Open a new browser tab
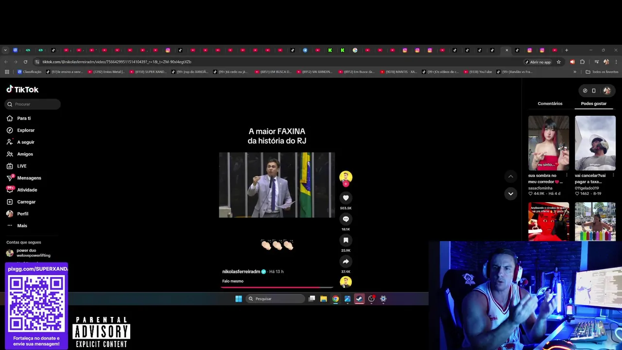 [566, 50]
